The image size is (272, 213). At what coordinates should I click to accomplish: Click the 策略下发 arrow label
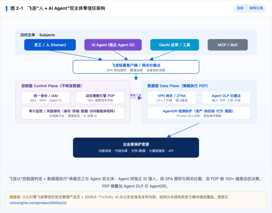[136, 95]
